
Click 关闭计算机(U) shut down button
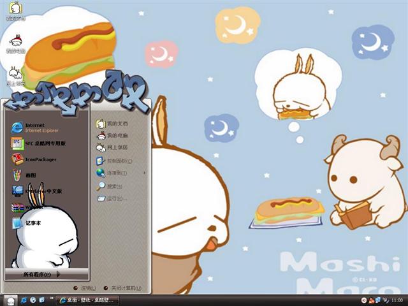(x=122, y=288)
